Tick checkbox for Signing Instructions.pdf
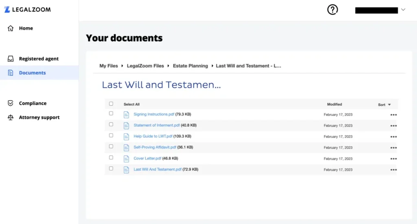417x224 pixels. click(x=111, y=113)
